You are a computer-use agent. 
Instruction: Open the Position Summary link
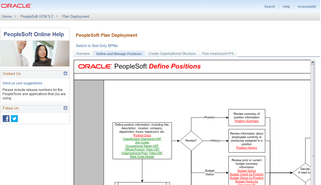point(247,121)
